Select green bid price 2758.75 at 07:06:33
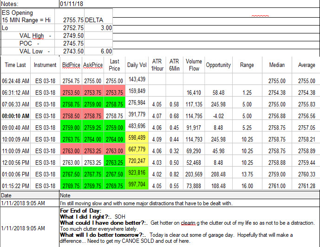The width and height of the screenshot is (320, 247). (x=71, y=103)
